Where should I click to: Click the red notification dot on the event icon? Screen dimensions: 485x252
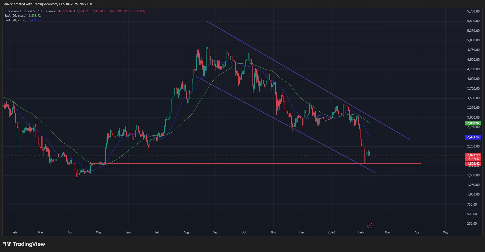(x=372, y=223)
